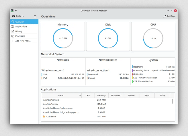Screen dimensions: 188x136
Task: Click the orange IPv6 color marker
Action: point(42,78)
